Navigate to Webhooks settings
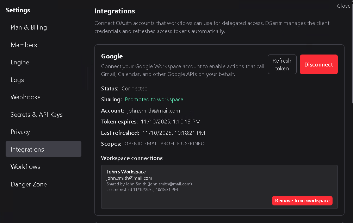Viewport: 353px width, 223px height. coord(25,97)
